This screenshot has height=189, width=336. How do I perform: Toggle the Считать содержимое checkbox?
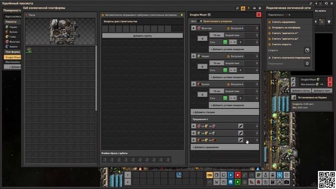coord(269,22)
